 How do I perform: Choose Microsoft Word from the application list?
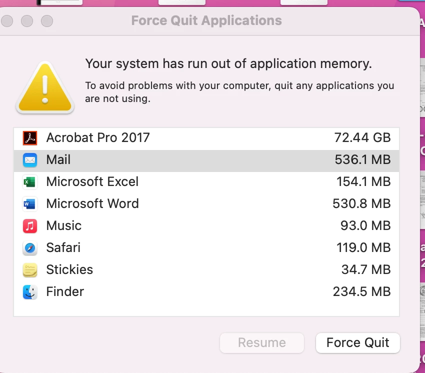click(92, 204)
